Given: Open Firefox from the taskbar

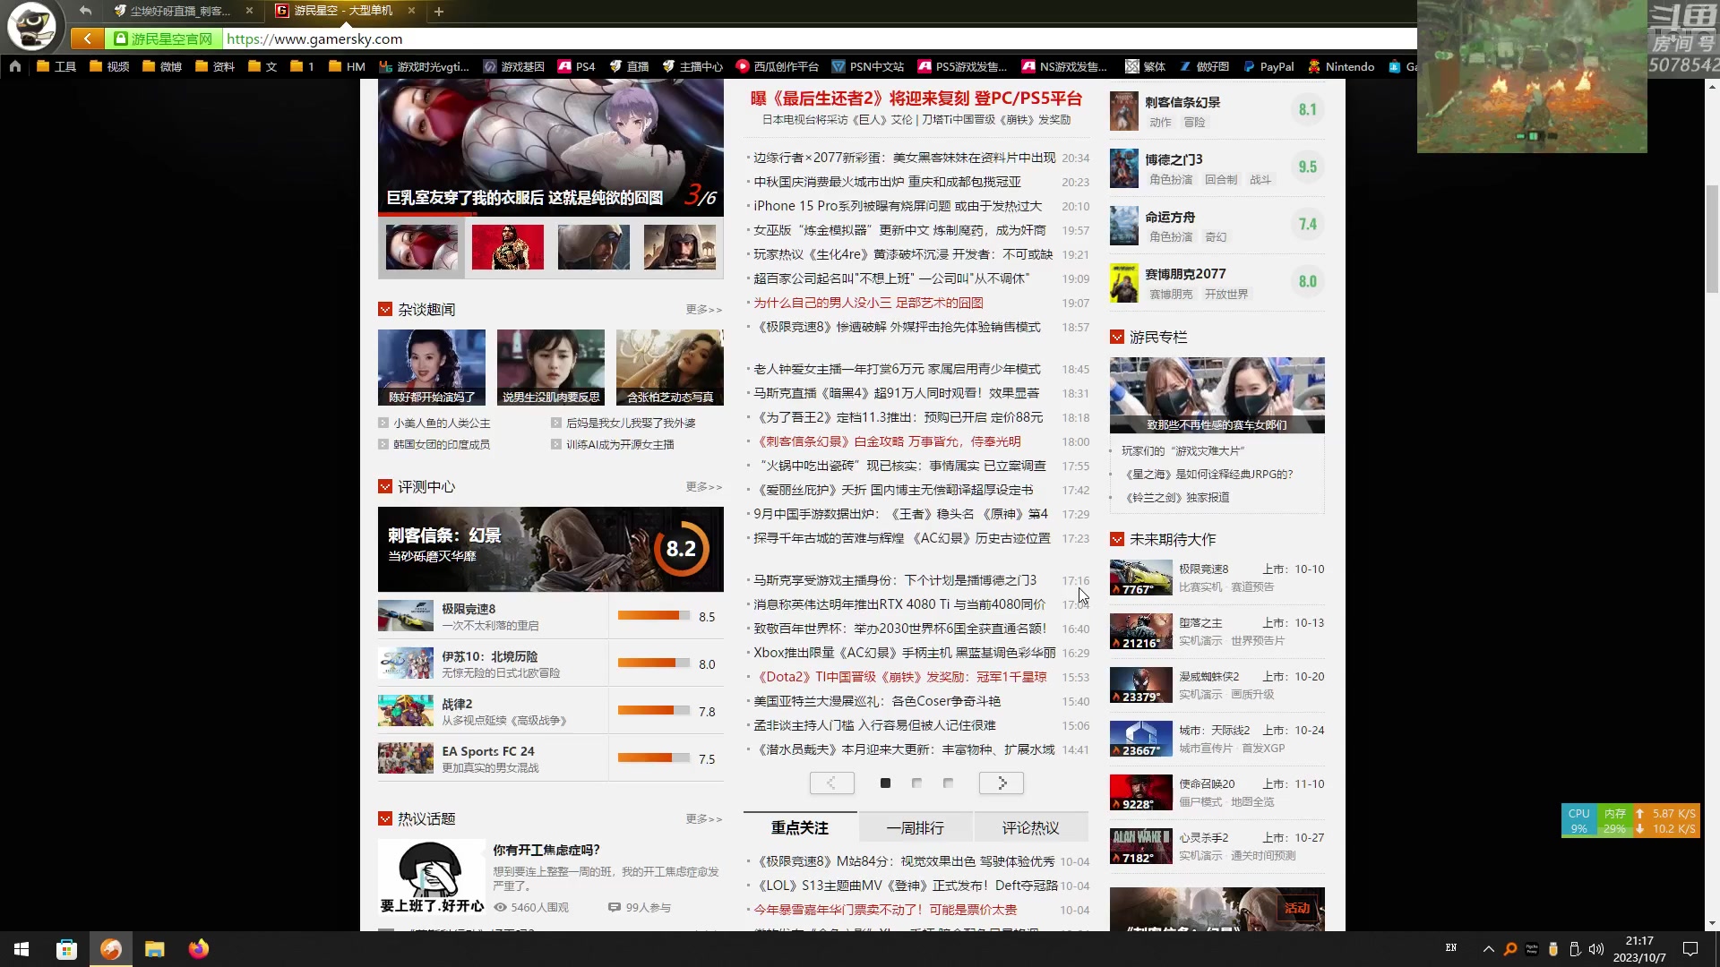Looking at the screenshot, I should click(199, 949).
